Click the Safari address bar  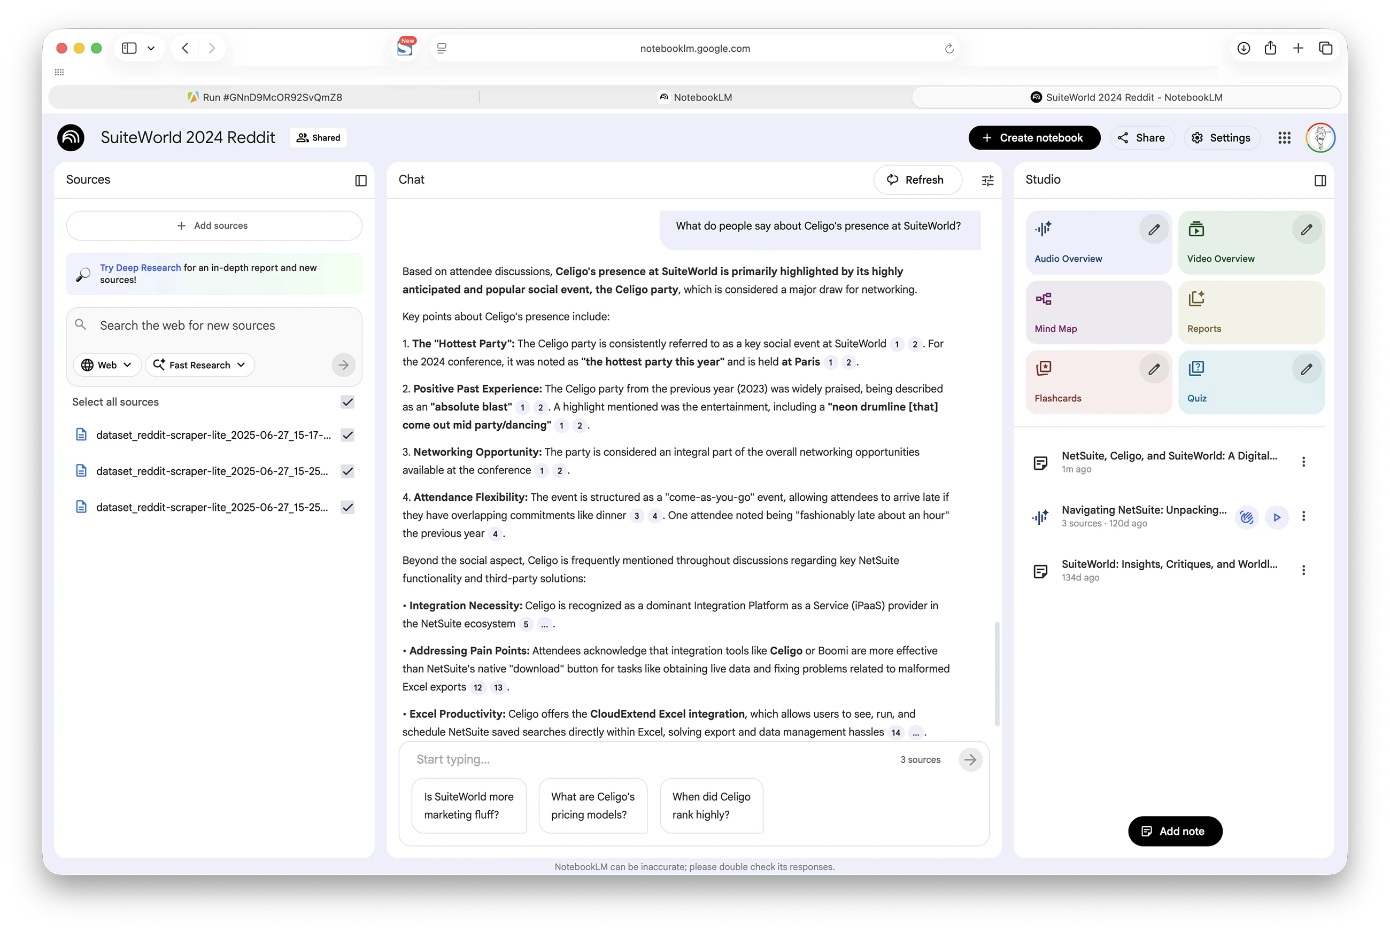click(694, 49)
